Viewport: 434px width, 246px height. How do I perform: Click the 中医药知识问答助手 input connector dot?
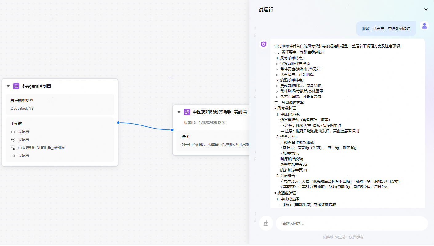point(173,130)
